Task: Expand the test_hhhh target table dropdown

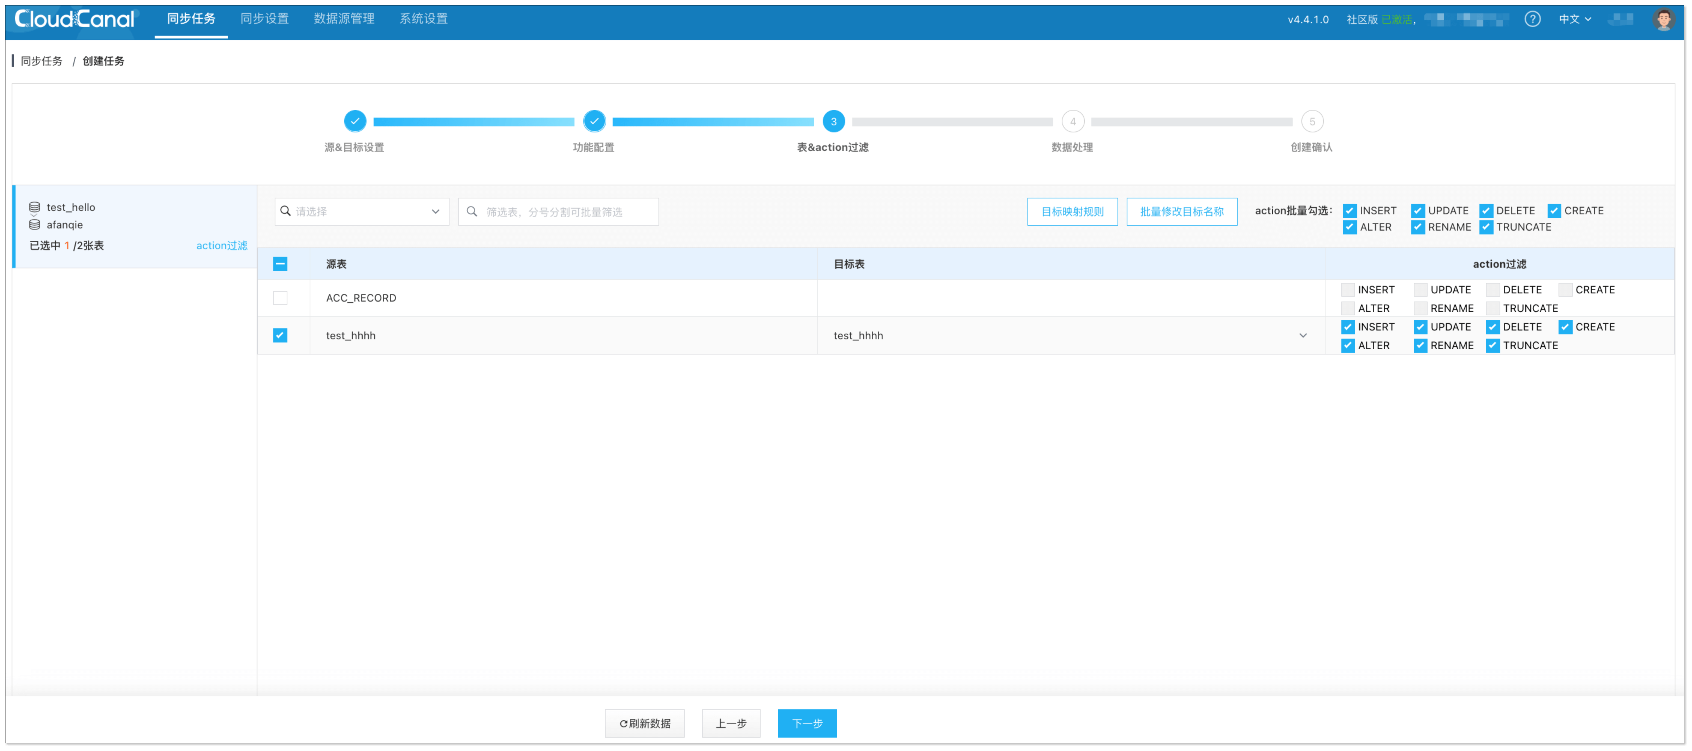Action: coord(1303,335)
